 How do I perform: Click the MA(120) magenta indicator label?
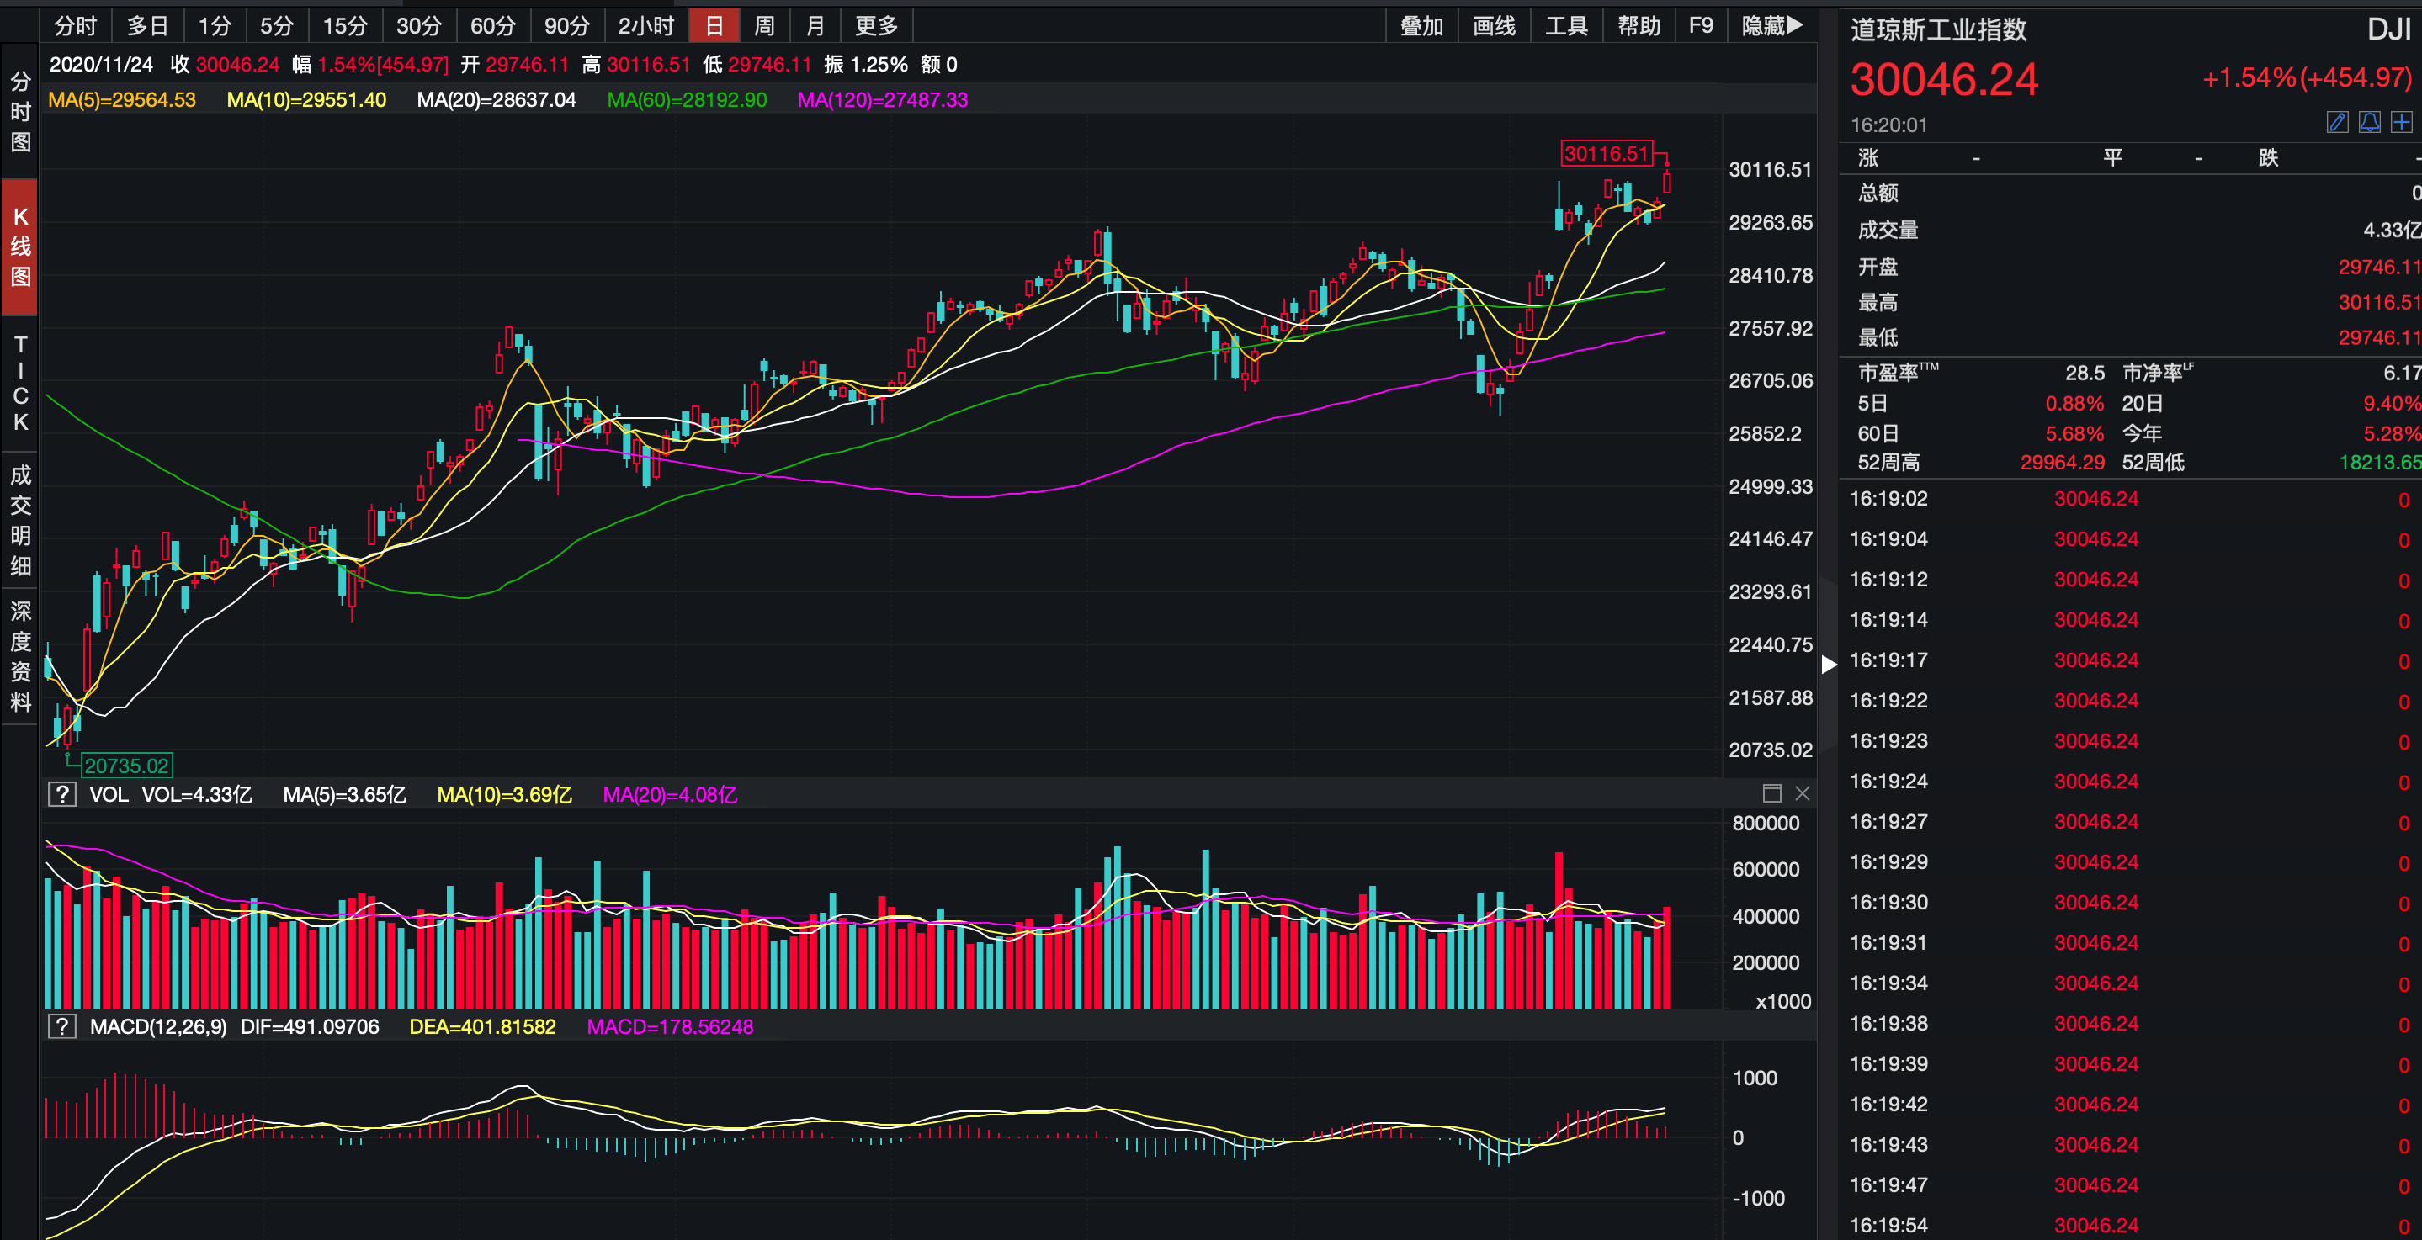tap(882, 99)
